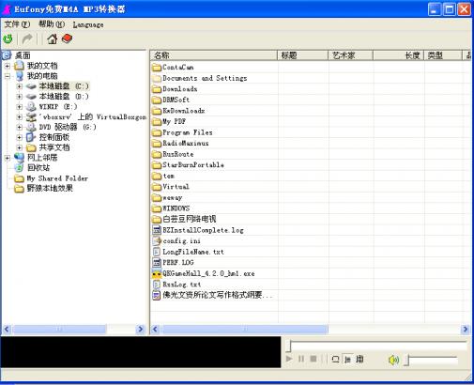
Task: Click the play button in player
Action: [x=289, y=359]
